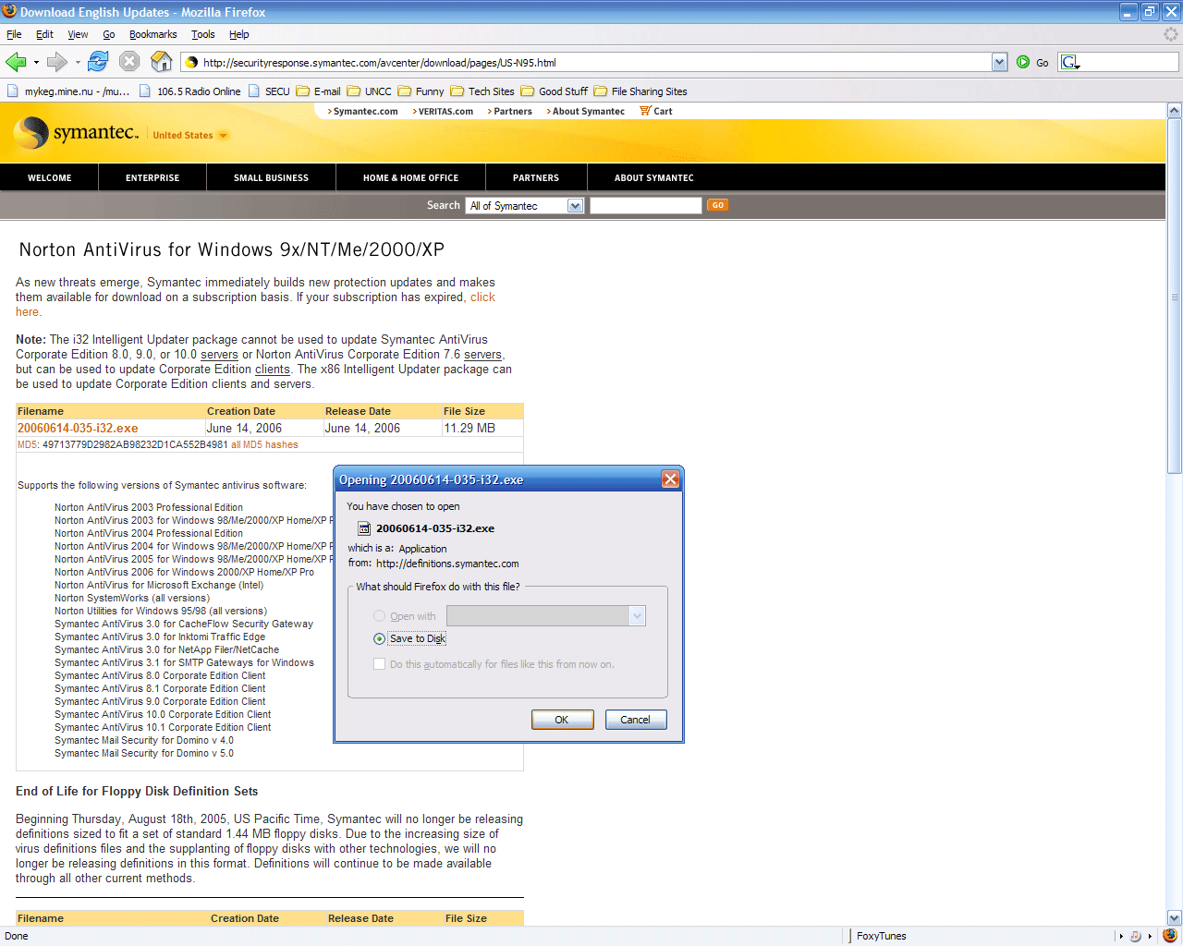Click the site favicon in the address bar
Screen dimensions: 1183x946
(191, 63)
